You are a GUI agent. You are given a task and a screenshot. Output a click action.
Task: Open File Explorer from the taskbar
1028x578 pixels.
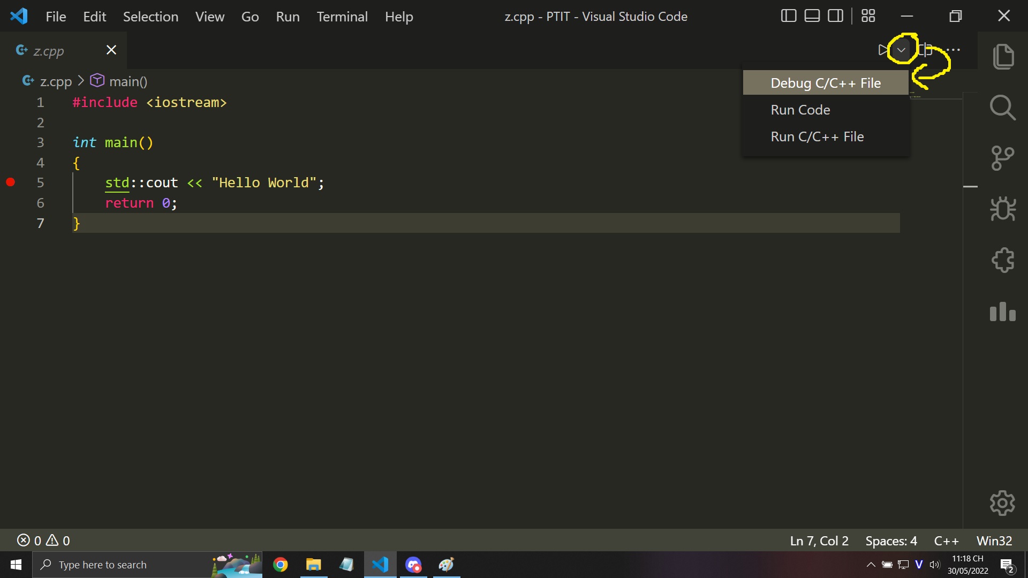click(313, 565)
